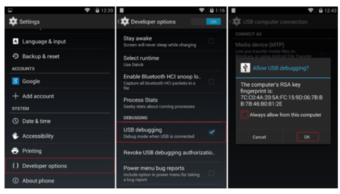The image size is (340, 194).
Task: Open Date & time settings
Action: coord(60,121)
